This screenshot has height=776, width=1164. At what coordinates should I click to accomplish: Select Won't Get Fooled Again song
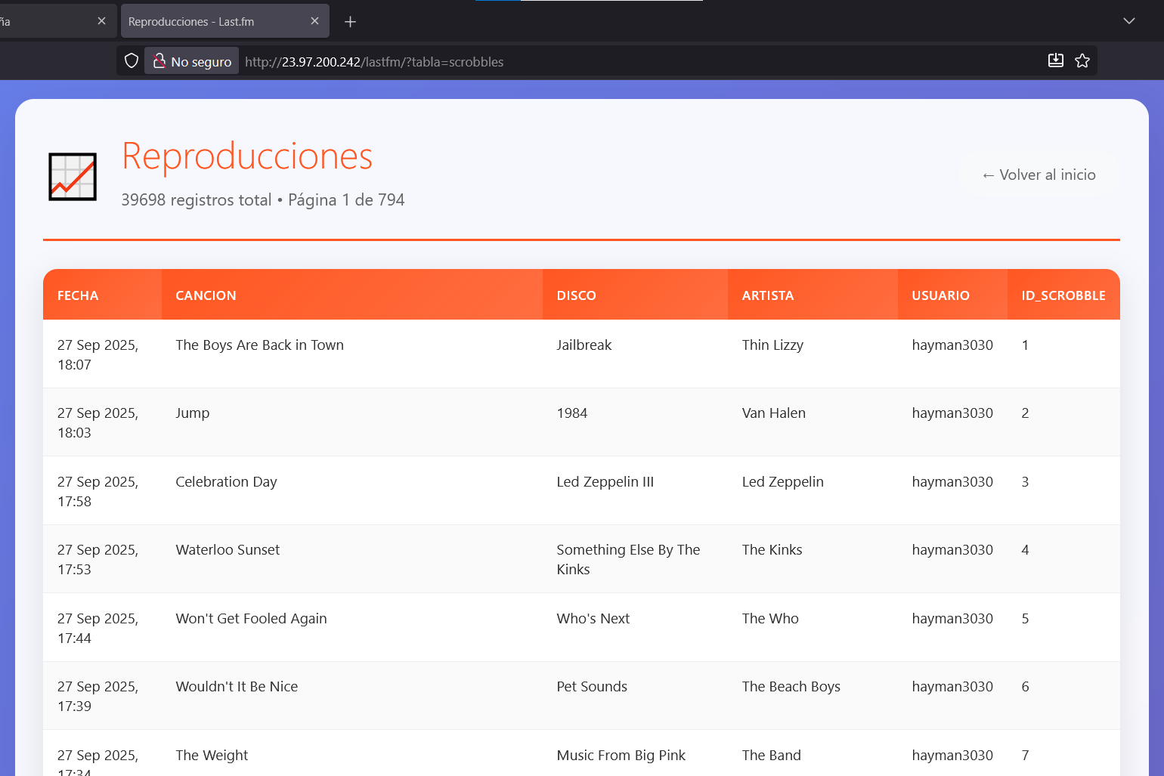point(251,619)
